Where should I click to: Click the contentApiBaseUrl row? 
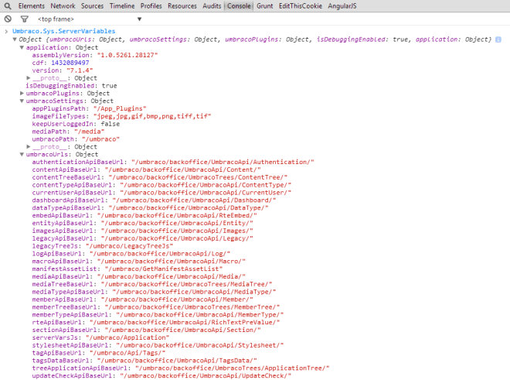pos(146,169)
